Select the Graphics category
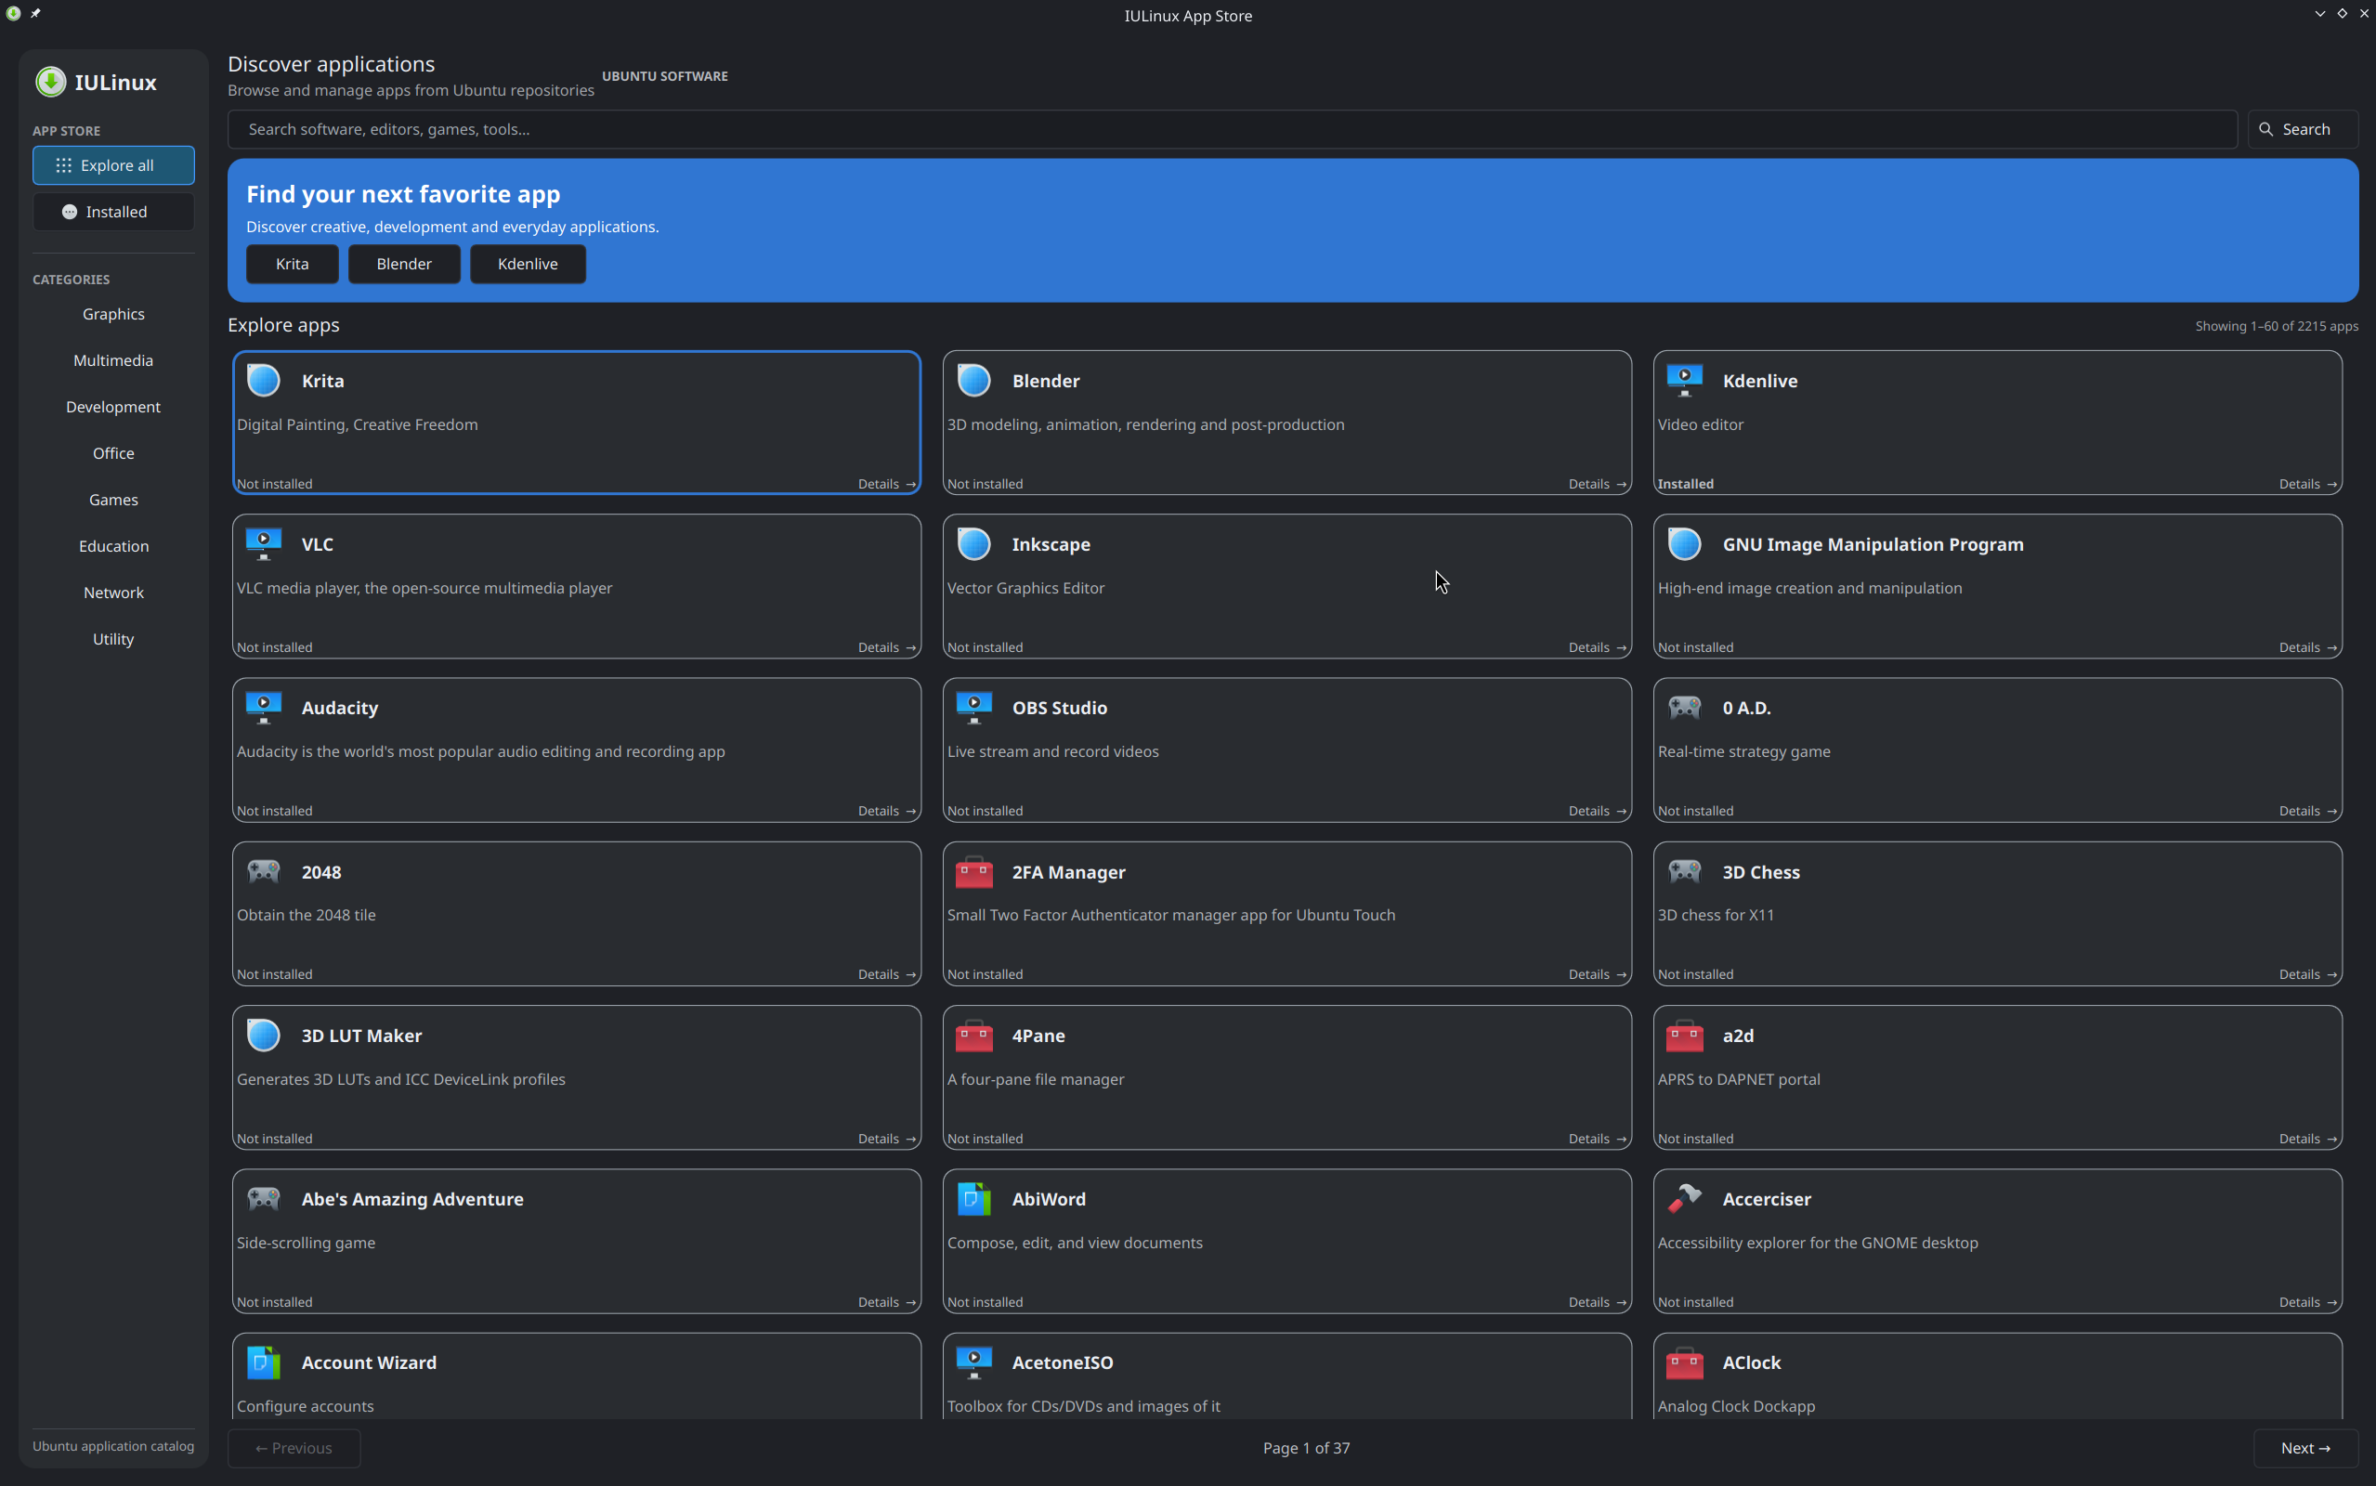The width and height of the screenshot is (2376, 1486). [113, 314]
